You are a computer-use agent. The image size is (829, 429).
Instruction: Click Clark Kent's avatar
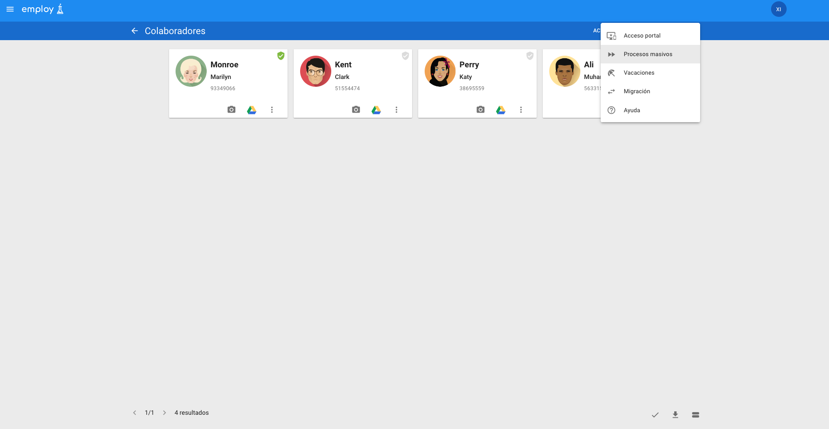[316, 71]
